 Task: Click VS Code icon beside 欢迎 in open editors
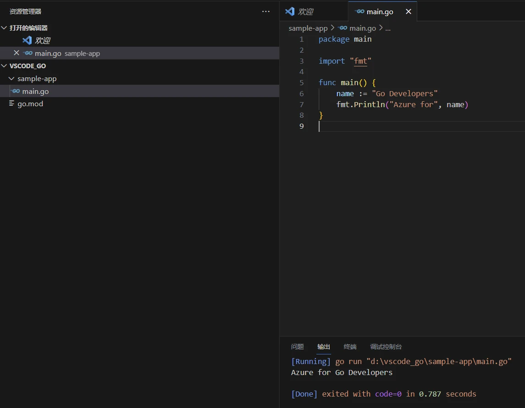coord(27,40)
